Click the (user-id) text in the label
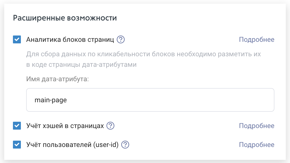Image resolution: width=290 pixels, height=163 pixels. 106,145
